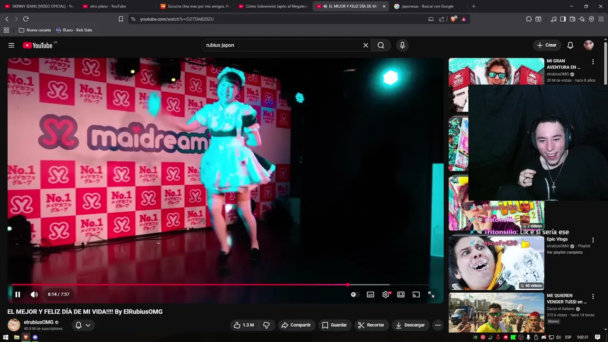The image size is (608, 342).
Task: Open account avatar menu
Action: click(x=589, y=45)
